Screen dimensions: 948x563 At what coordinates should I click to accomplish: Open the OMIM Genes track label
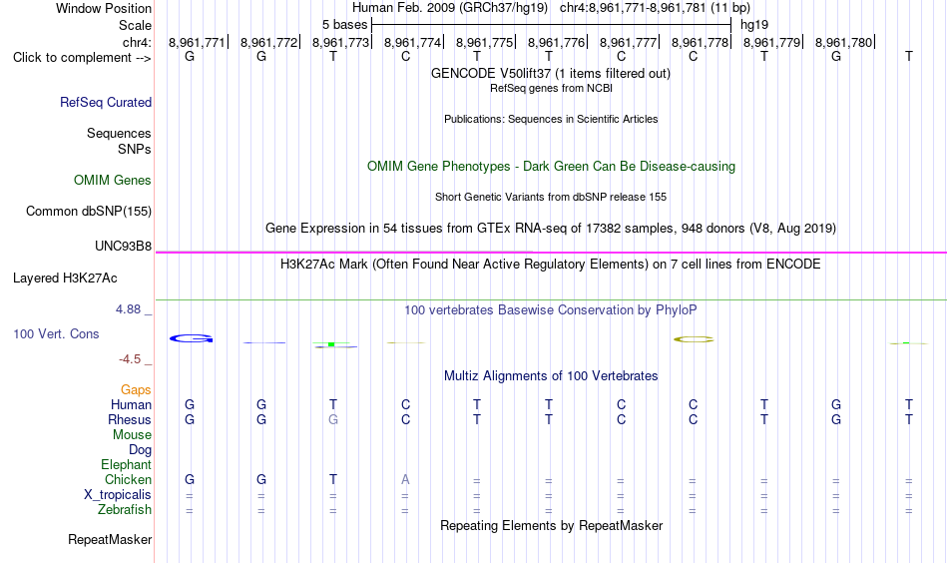113,181
